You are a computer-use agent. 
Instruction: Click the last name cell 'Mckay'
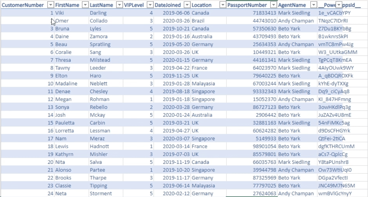[106, 115]
